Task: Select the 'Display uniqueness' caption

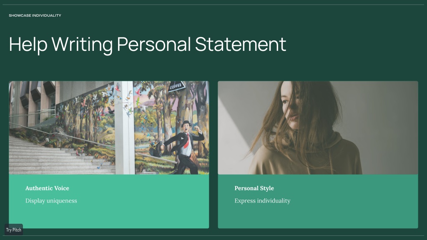Action: pos(51,201)
